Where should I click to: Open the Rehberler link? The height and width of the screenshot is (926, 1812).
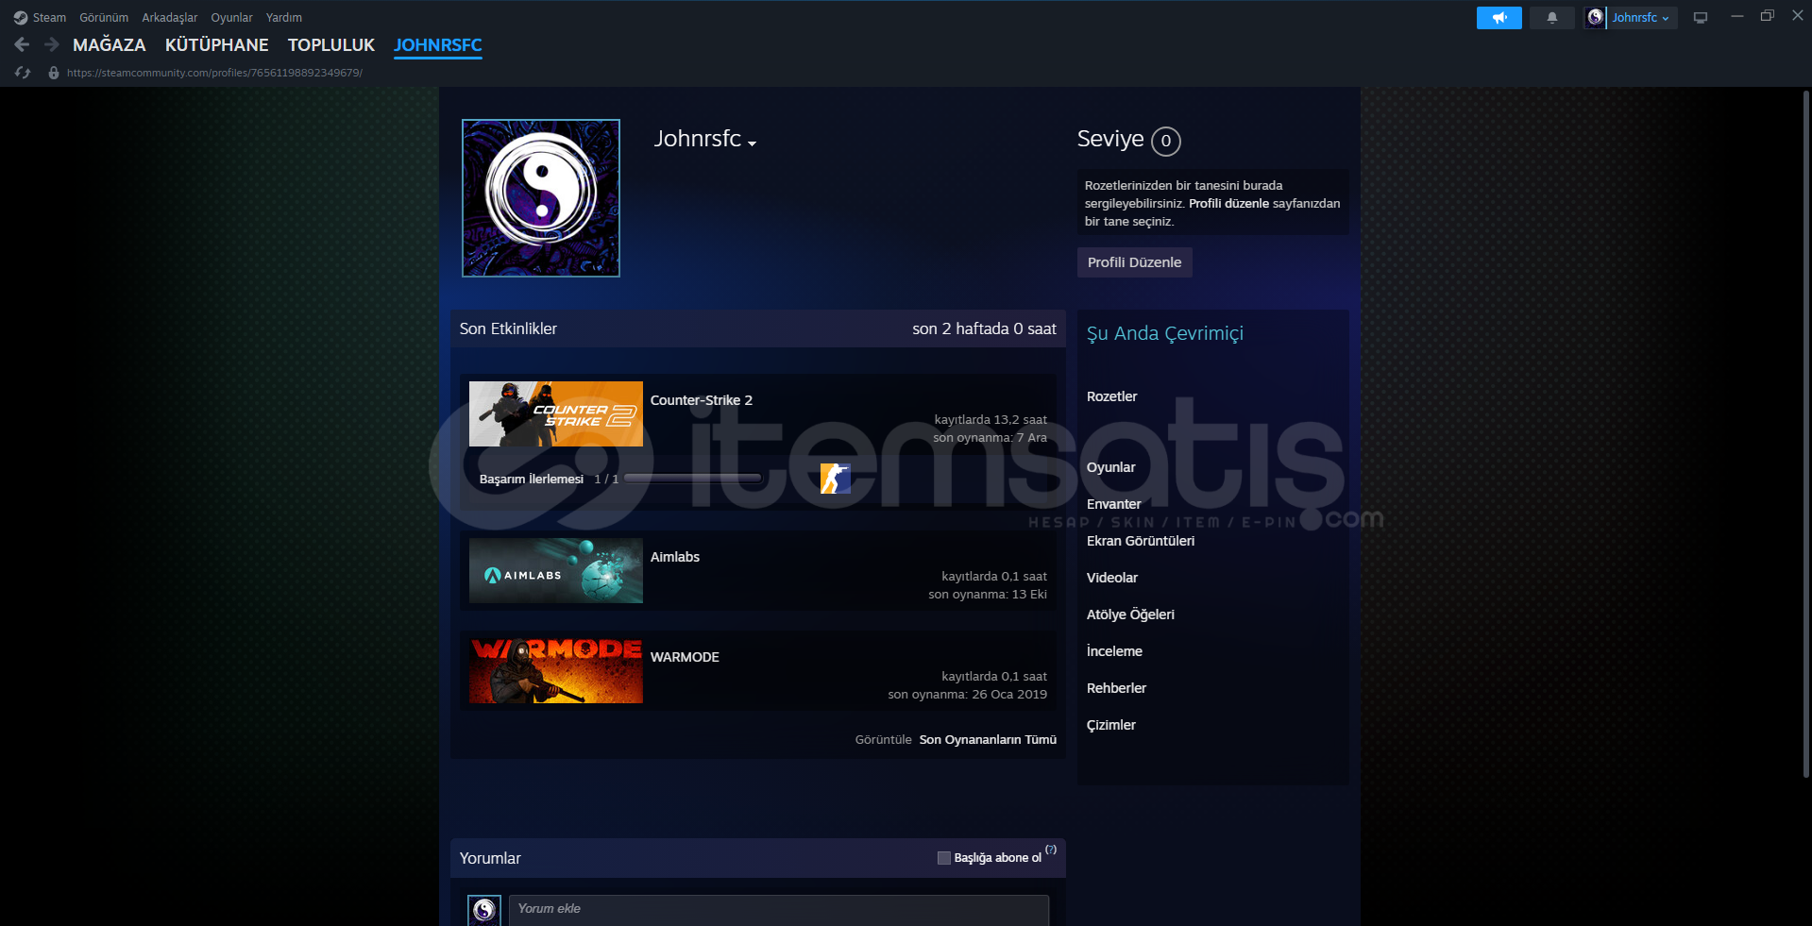1116,688
